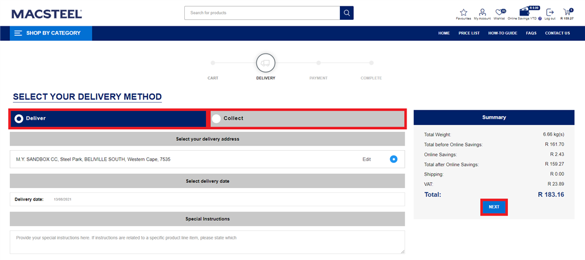The height and width of the screenshot is (260, 585).
Task: Open the shopping cart icon
Action: pyautogui.click(x=566, y=12)
